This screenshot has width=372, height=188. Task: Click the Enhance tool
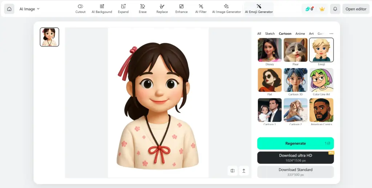(181, 9)
